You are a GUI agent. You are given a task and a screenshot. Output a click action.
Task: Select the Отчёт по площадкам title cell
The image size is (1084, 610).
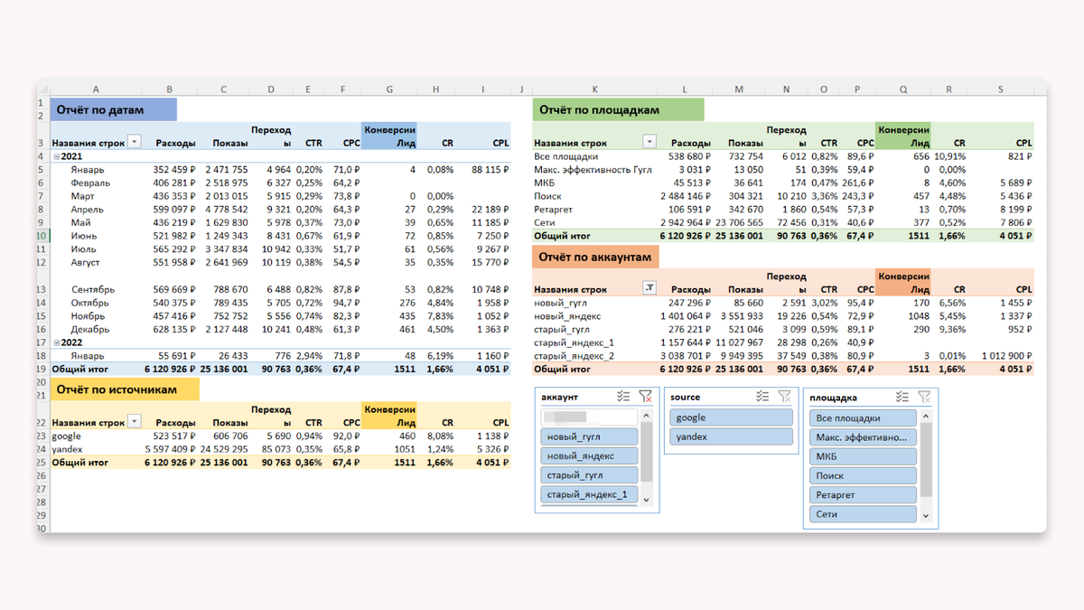point(617,110)
